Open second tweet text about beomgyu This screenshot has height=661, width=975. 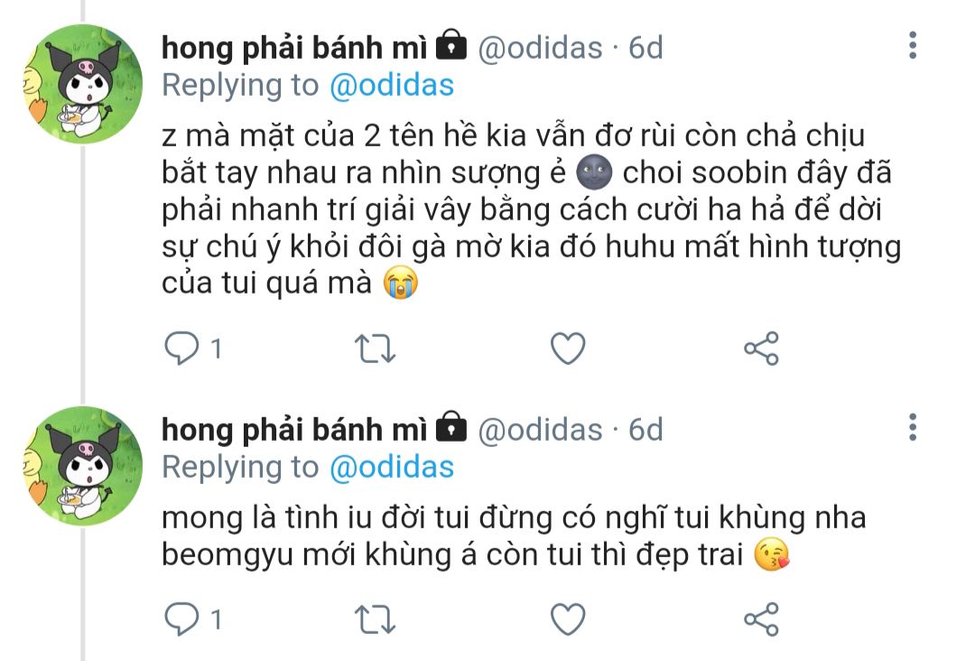514,536
